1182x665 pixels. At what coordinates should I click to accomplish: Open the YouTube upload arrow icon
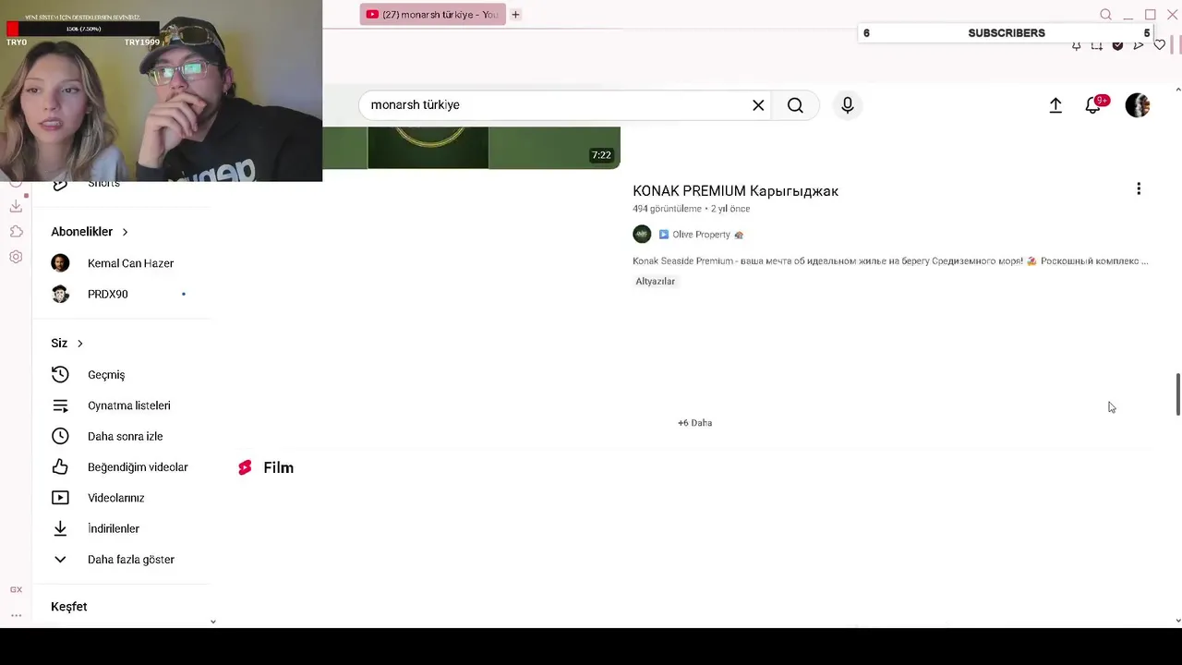pos(1055,105)
